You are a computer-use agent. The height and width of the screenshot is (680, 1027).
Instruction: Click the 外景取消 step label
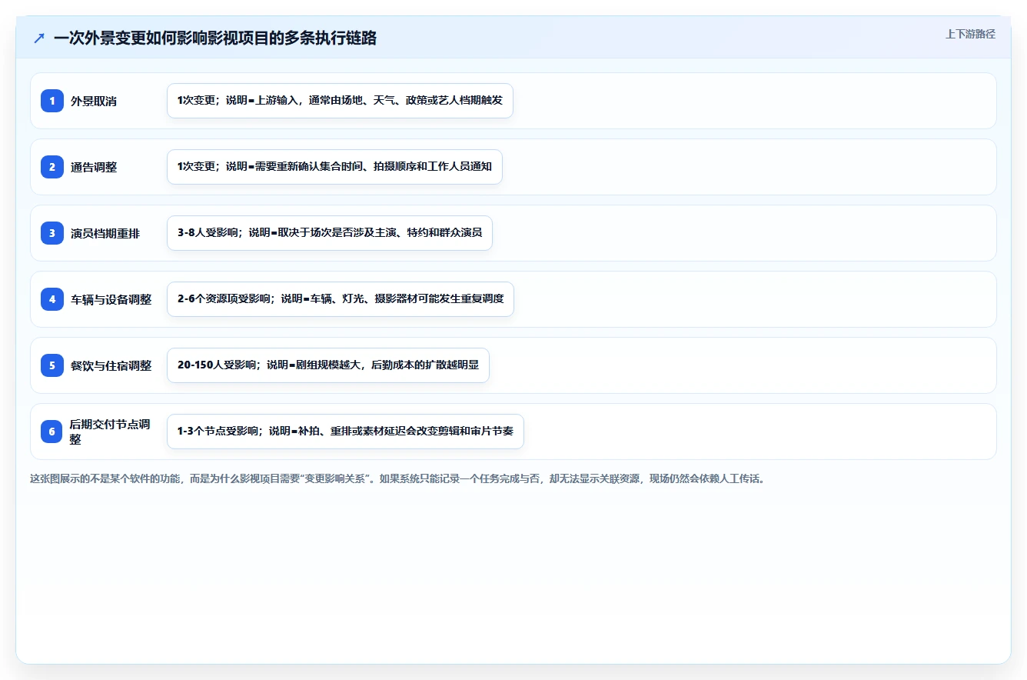tap(94, 101)
